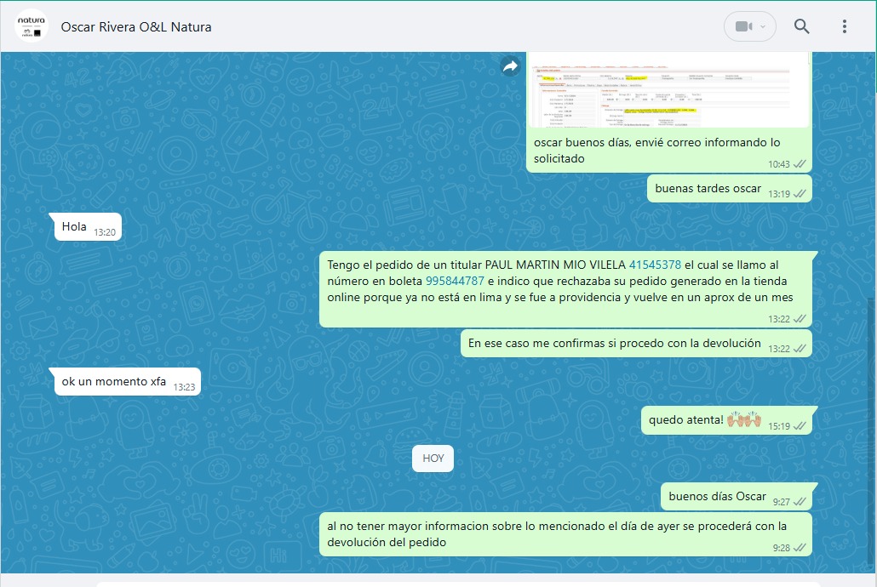Click the "envié correo informando" message caption
Screen dimensions: 877x587
click(656, 151)
